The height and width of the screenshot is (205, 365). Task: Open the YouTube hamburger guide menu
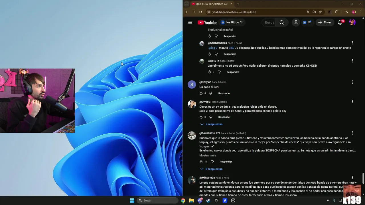click(x=190, y=22)
